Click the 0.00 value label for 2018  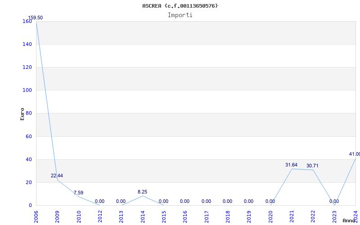227,201
